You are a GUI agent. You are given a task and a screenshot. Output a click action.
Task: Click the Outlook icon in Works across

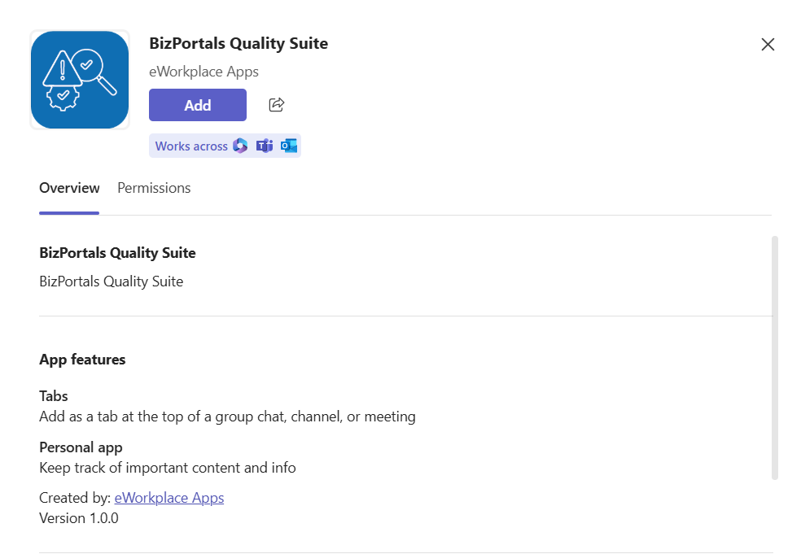(x=289, y=146)
